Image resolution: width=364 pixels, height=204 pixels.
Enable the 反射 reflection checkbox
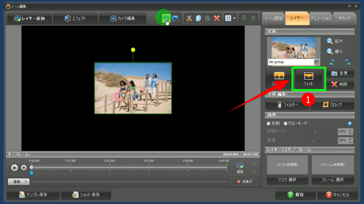(x=269, y=124)
